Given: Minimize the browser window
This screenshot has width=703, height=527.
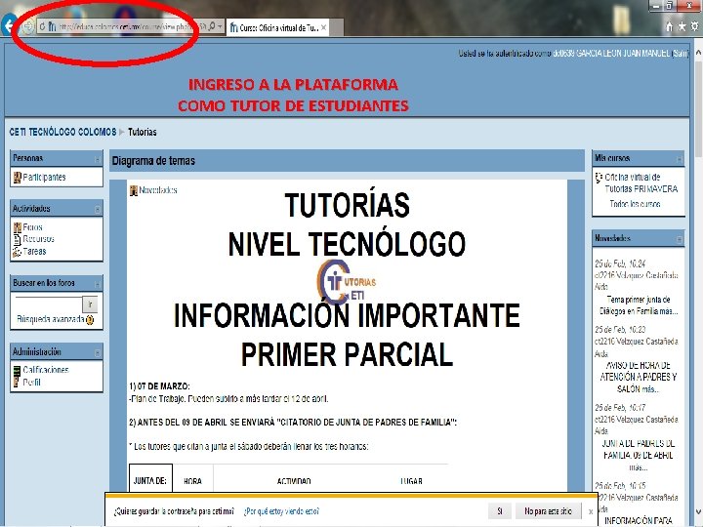Looking at the screenshot, I should 657,6.
